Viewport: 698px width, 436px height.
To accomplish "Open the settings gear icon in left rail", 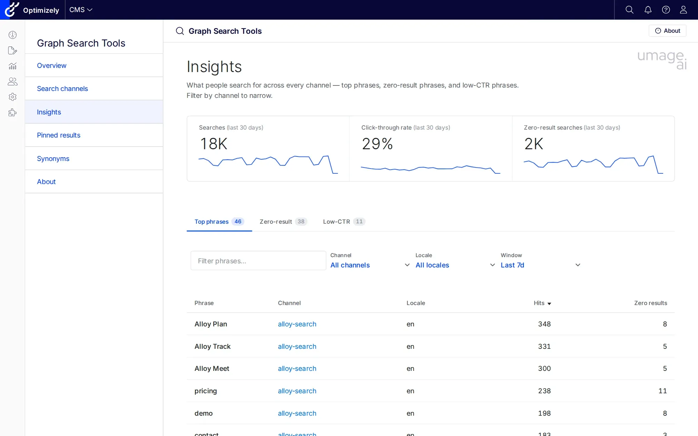I will tap(12, 97).
